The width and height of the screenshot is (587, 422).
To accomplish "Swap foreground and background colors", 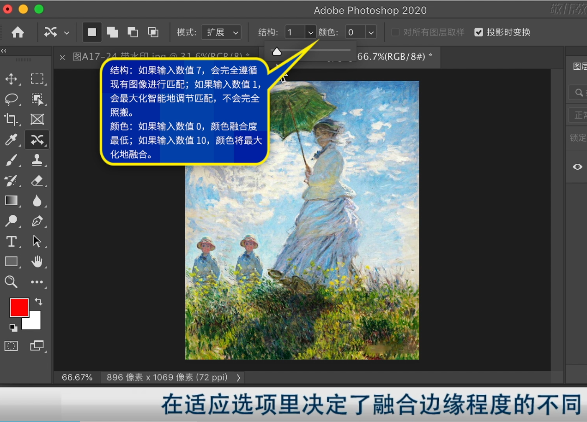I will click(x=39, y=302).
